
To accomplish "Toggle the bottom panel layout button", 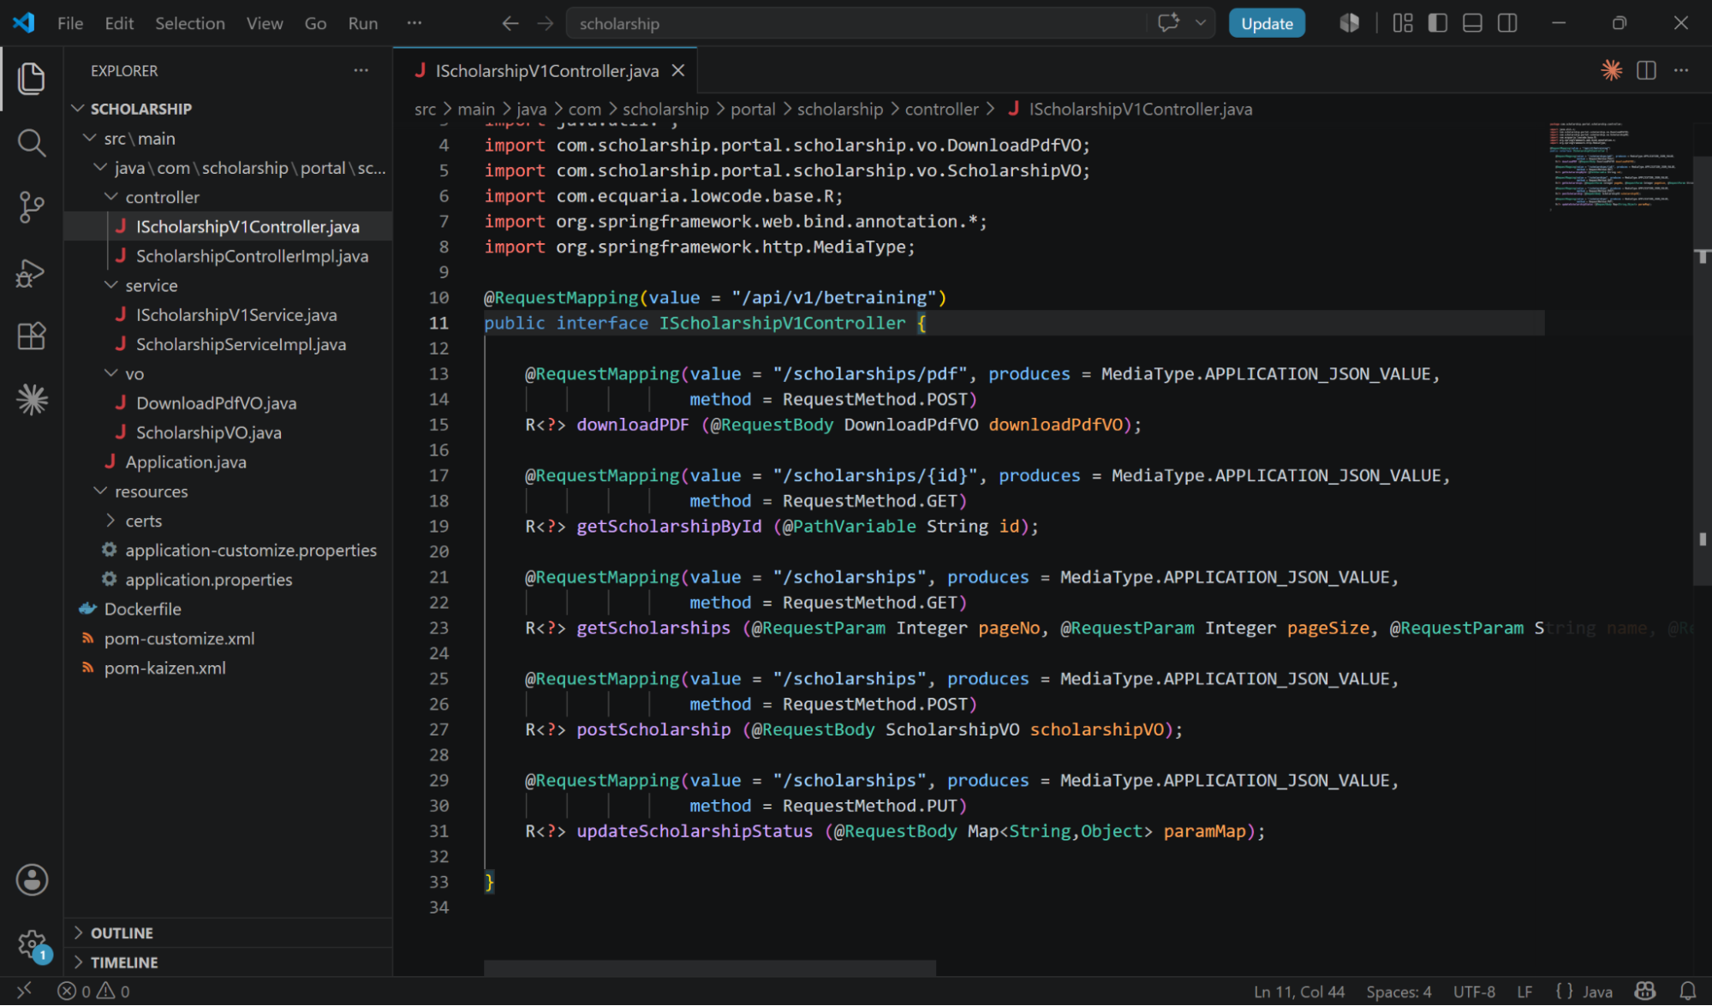I will pyautogui.click(x=1472, y=23).
